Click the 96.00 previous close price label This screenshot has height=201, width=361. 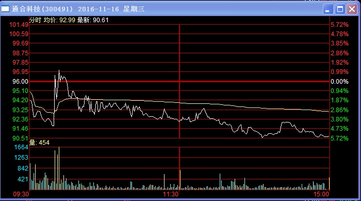(20, 82)
